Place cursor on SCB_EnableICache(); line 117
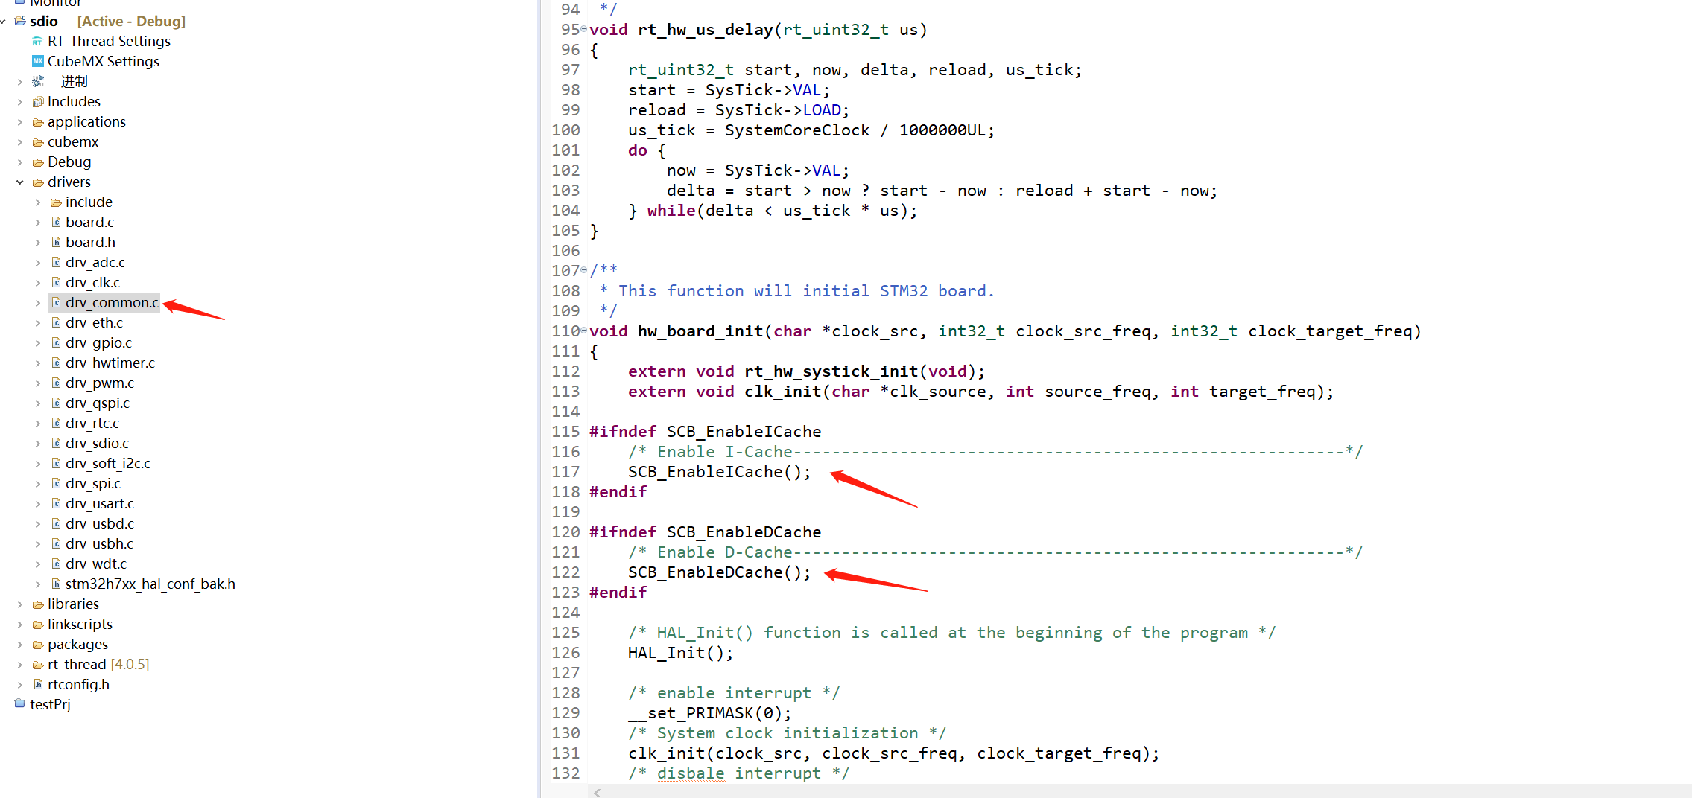The width and height of the screenshot is (1692, 798). [719, 472]
